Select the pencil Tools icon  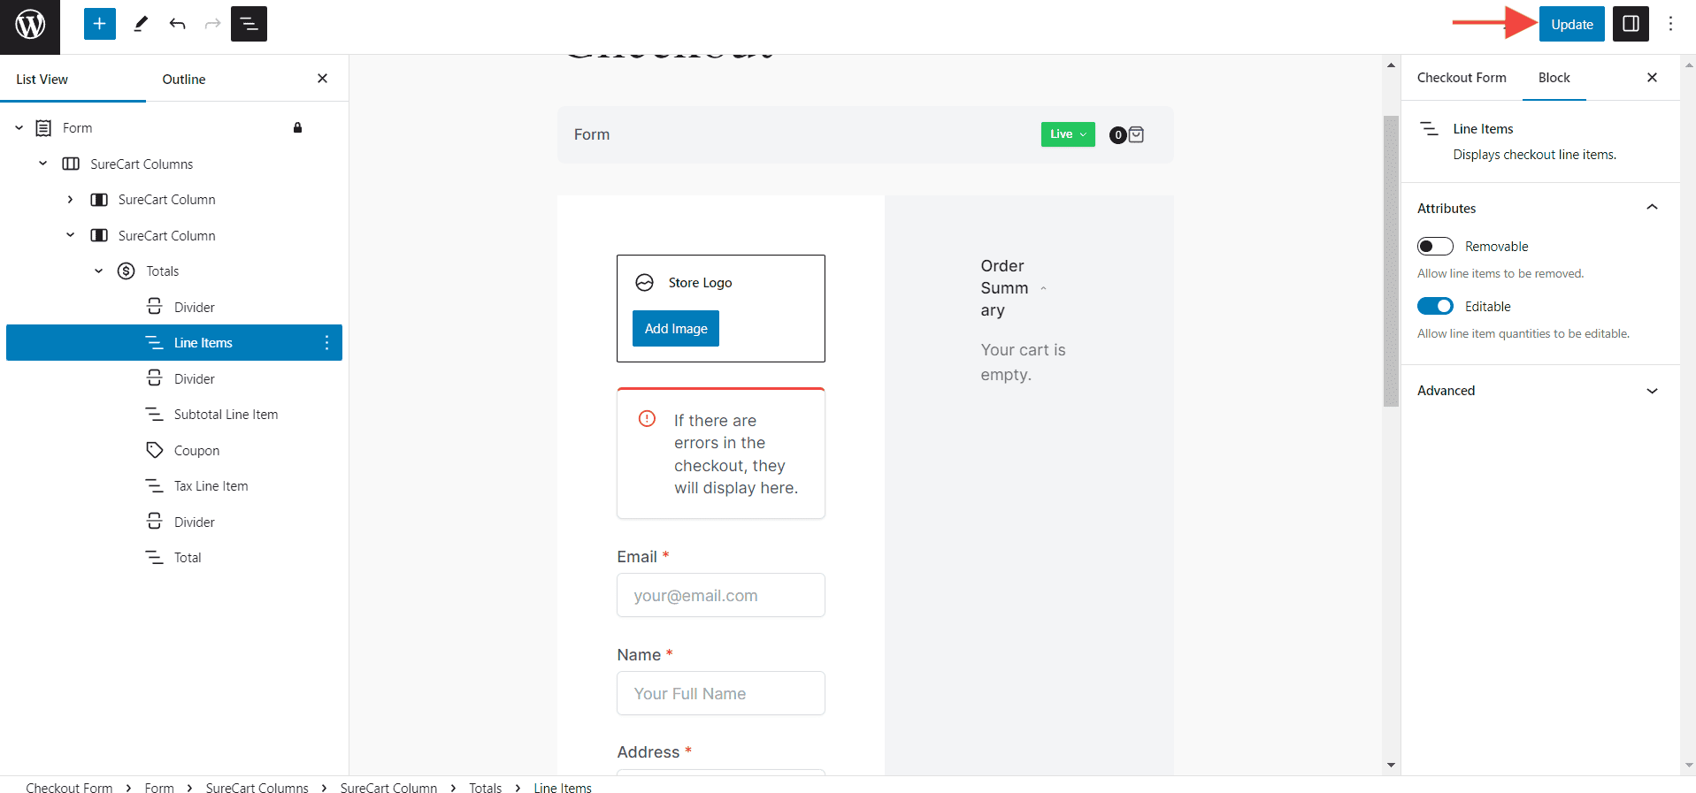141,24
